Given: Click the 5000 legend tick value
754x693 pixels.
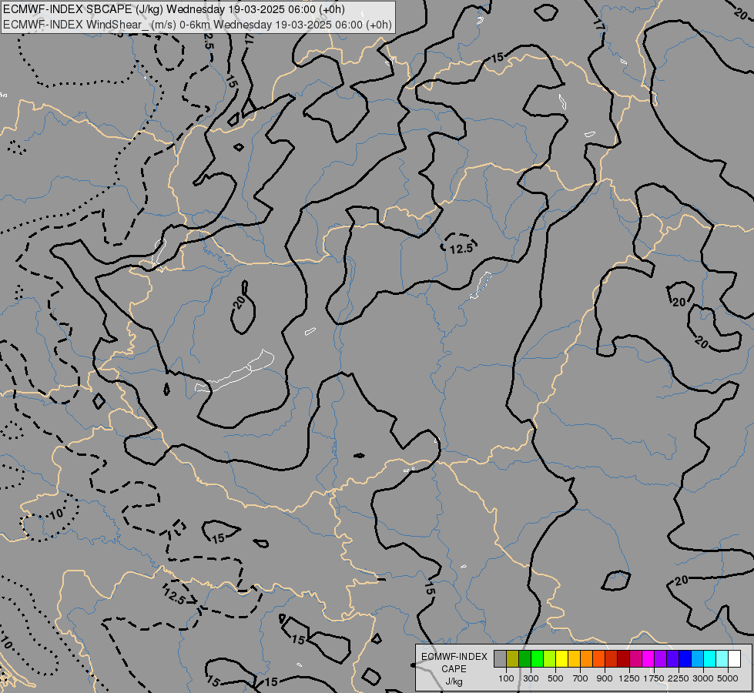Looking at the screenshot, I should click(x=728, y=678).
